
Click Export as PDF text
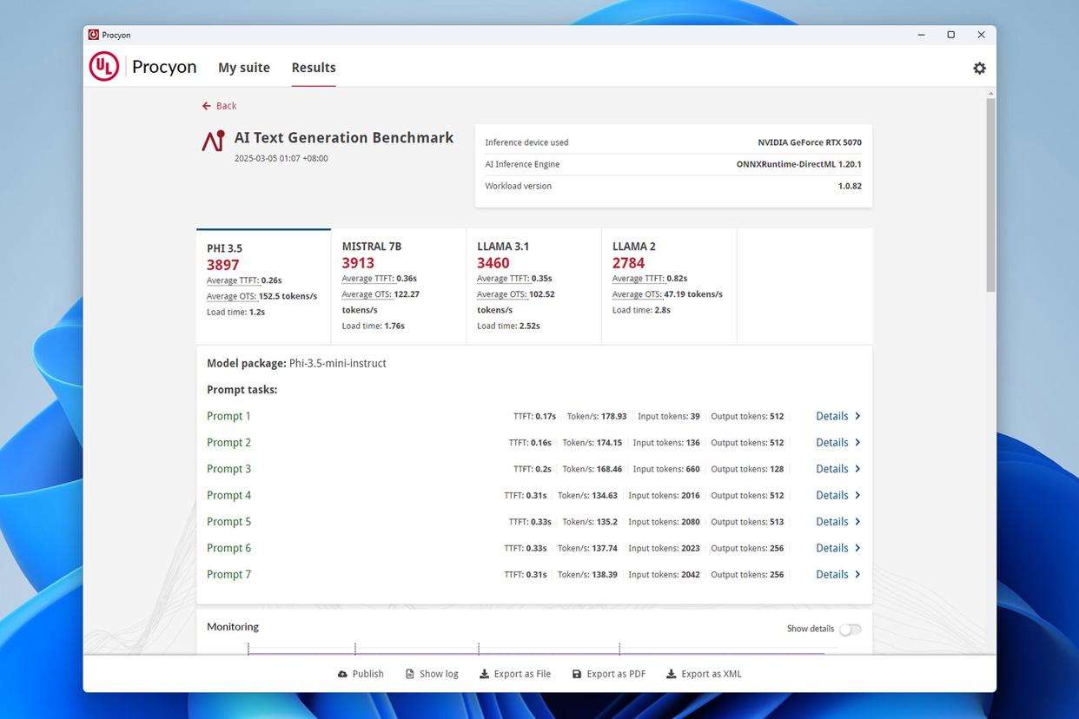pyautogui.click(x=616, y=674)
